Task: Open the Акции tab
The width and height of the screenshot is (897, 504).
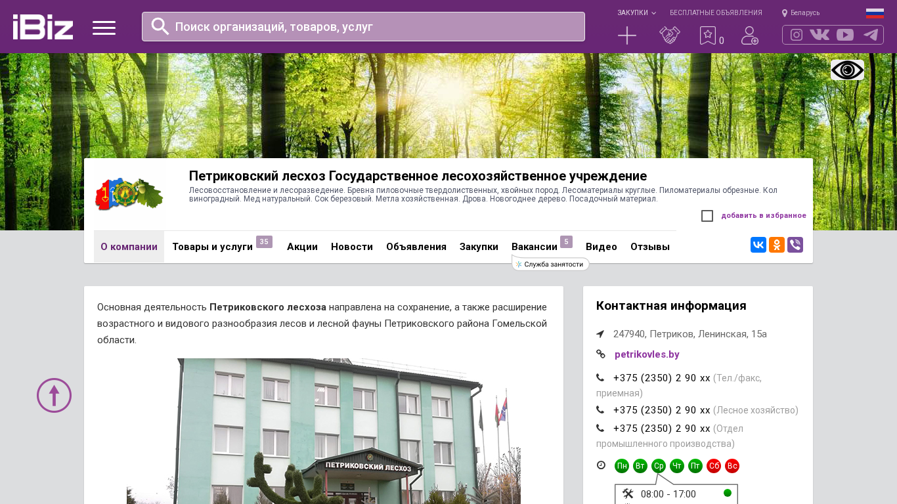Action: click(x=302, y=247)
